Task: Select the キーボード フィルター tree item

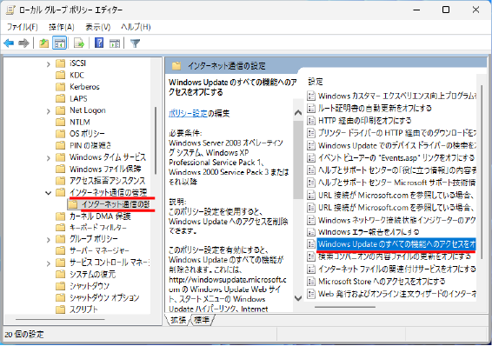Action: tap(98, 228)
